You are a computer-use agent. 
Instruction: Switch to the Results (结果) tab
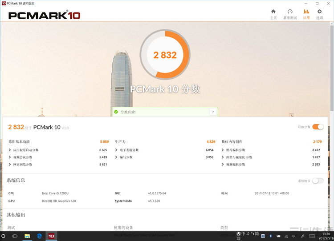[x=306, y=14]
